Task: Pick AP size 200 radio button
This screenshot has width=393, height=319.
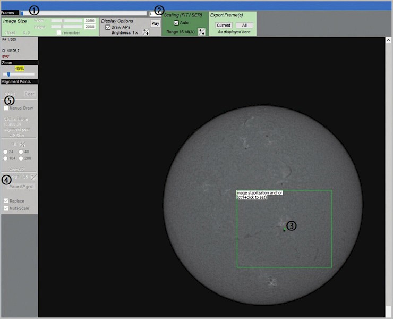Action: [x=21, y=158]
